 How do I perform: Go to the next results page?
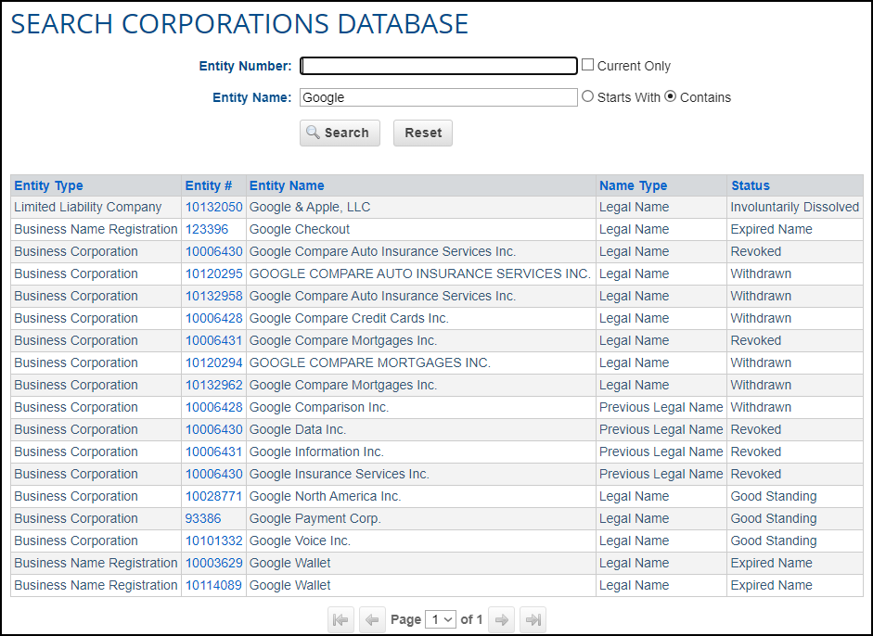click(502, 619)
